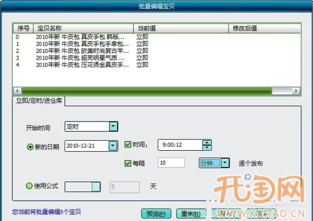Click the 宝贝名称 column header
313x221 pixels.
click(x=83, y=28)
